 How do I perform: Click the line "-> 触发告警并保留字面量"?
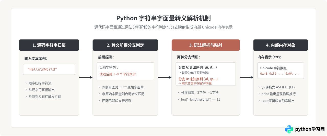tap(195, 83)
